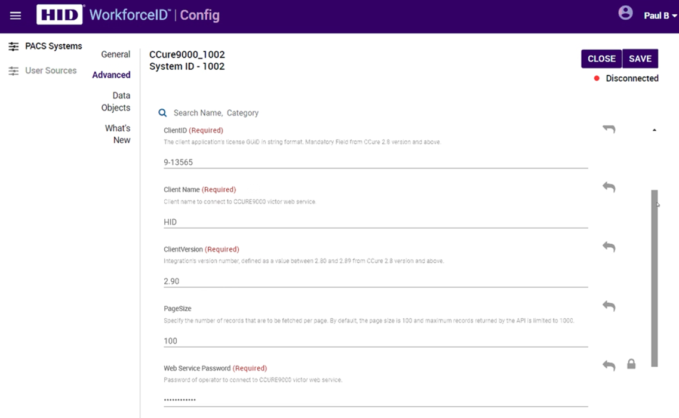This screenshot has height=418, width=679.
Task: Click the ClientID (Required) label
Action: click(x=193, y=130)
